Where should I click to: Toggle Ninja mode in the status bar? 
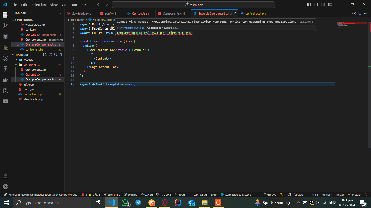pos(313,194)
